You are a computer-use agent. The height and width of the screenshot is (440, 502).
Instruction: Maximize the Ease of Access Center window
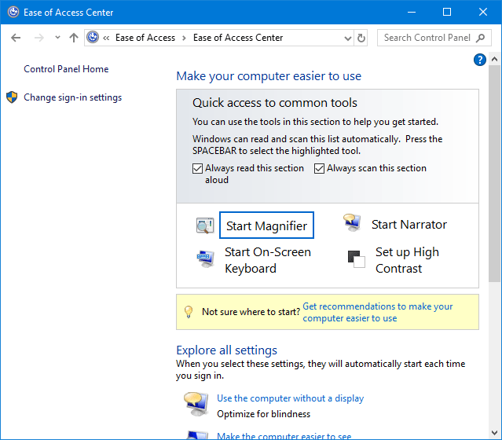click(x=447, y=12)
